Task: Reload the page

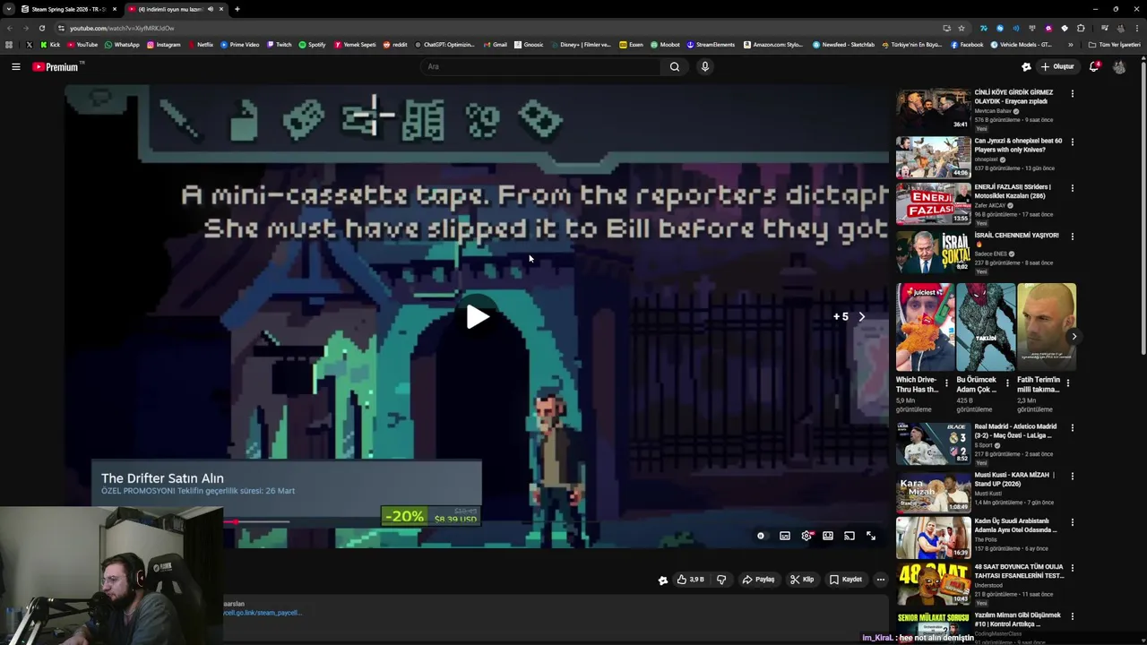Action: pos(41,28)
